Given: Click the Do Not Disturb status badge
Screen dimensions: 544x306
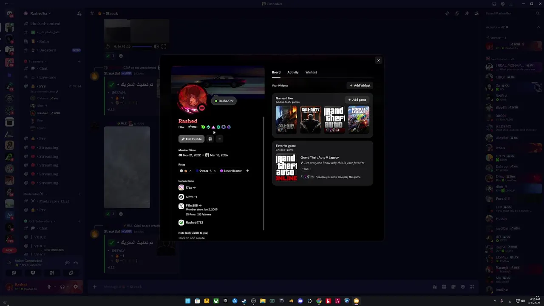Looking at the screenshot, I should pos(201,108).
